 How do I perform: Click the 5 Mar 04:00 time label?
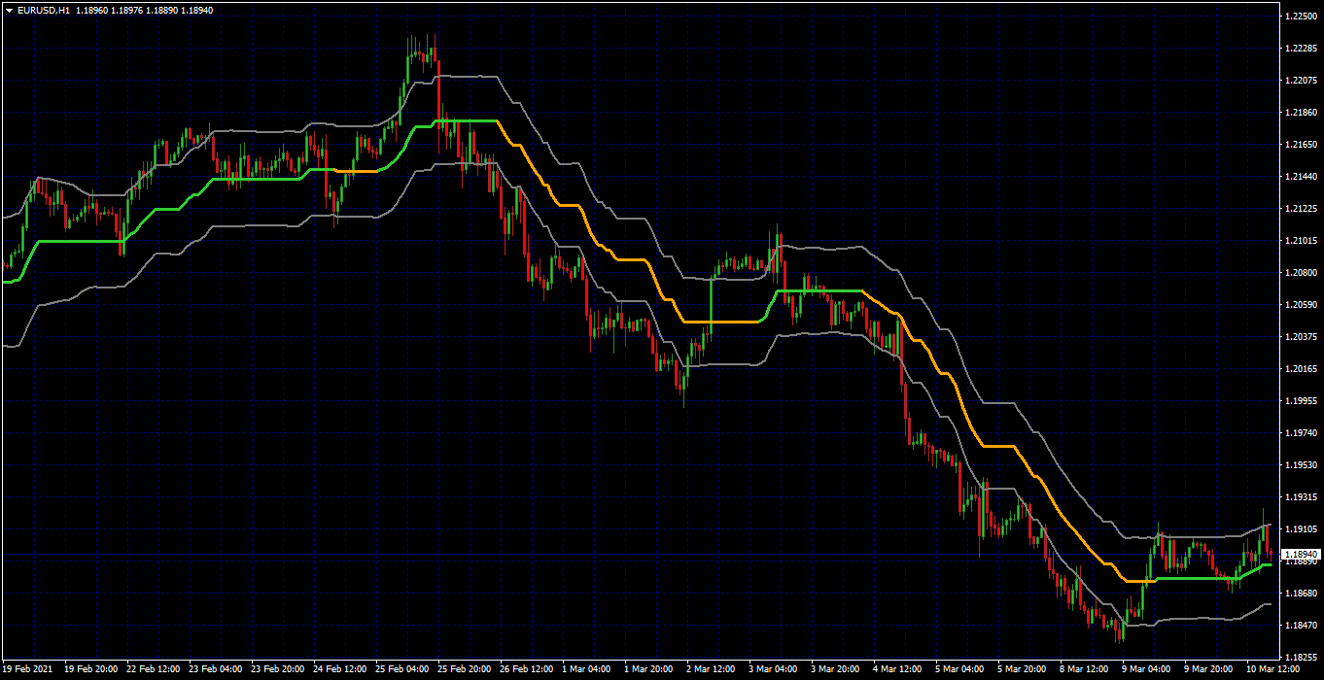961,669
